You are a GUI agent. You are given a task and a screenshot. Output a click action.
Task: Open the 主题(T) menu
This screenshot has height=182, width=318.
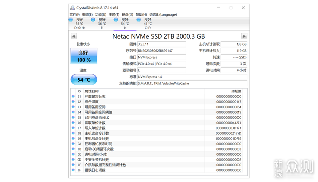(114, 15)
